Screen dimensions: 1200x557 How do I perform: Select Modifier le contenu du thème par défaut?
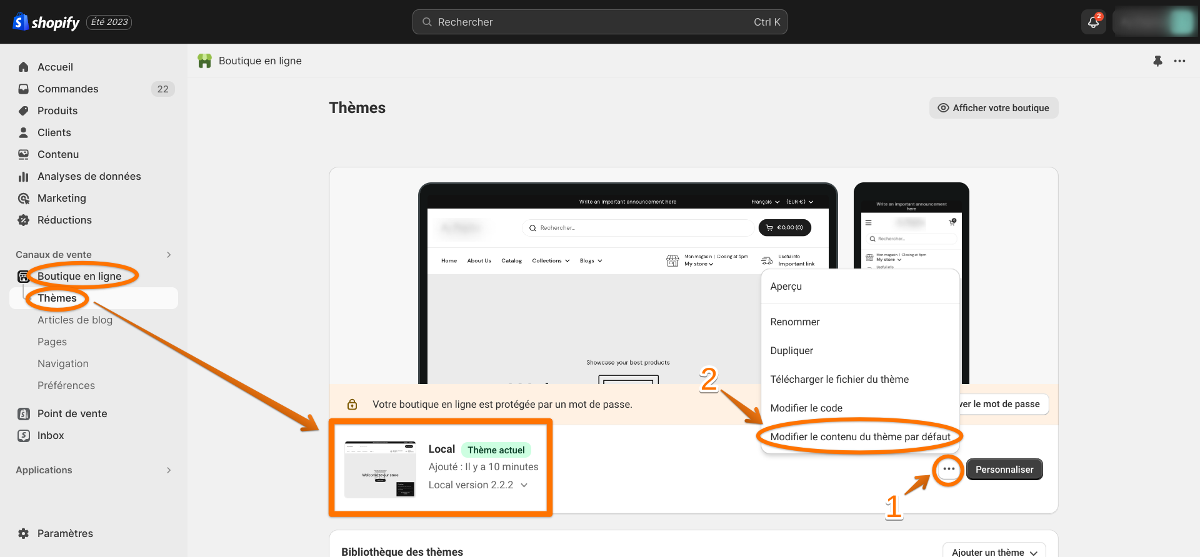(860, 436)
